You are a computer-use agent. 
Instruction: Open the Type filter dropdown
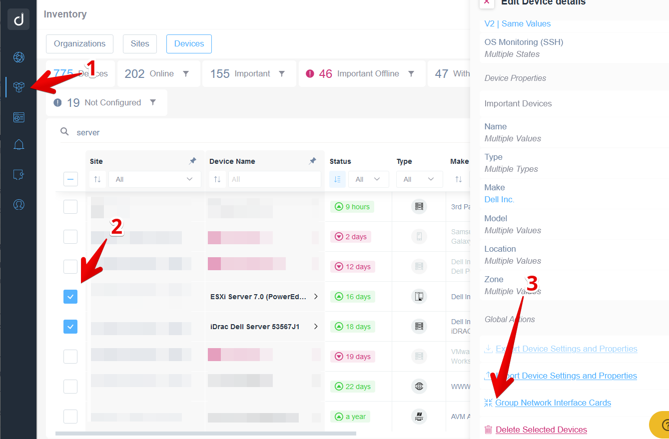[x=419, y=179]
